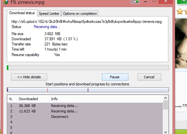Click the scroll up arrow in connections list

point(165,98)
